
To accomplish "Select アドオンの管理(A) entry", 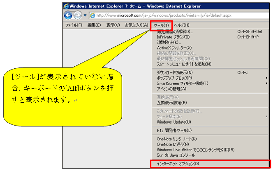I will click(x=210, y=89).
